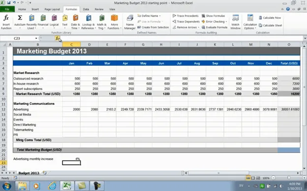Select row 12 header

pos(3,109)
